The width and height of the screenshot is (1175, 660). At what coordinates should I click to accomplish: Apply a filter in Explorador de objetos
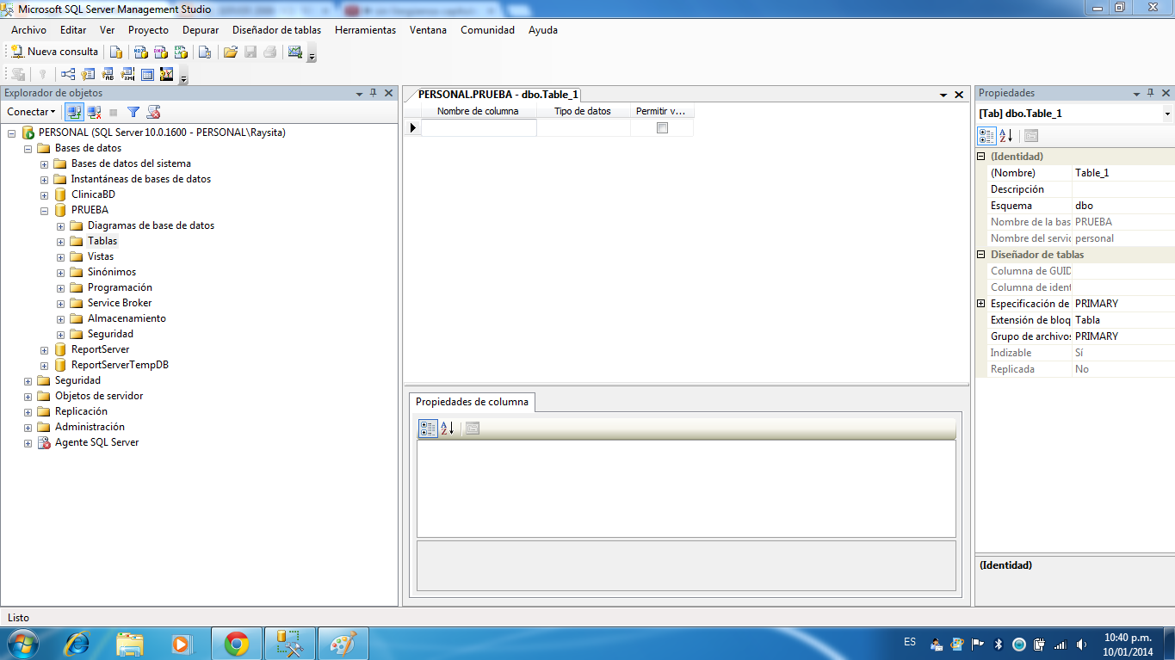[133, 112]
